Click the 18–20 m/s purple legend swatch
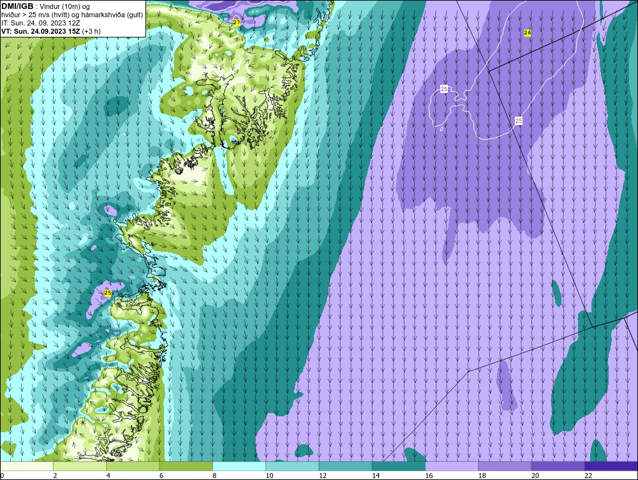638x480 pixels. pos(505,466)
